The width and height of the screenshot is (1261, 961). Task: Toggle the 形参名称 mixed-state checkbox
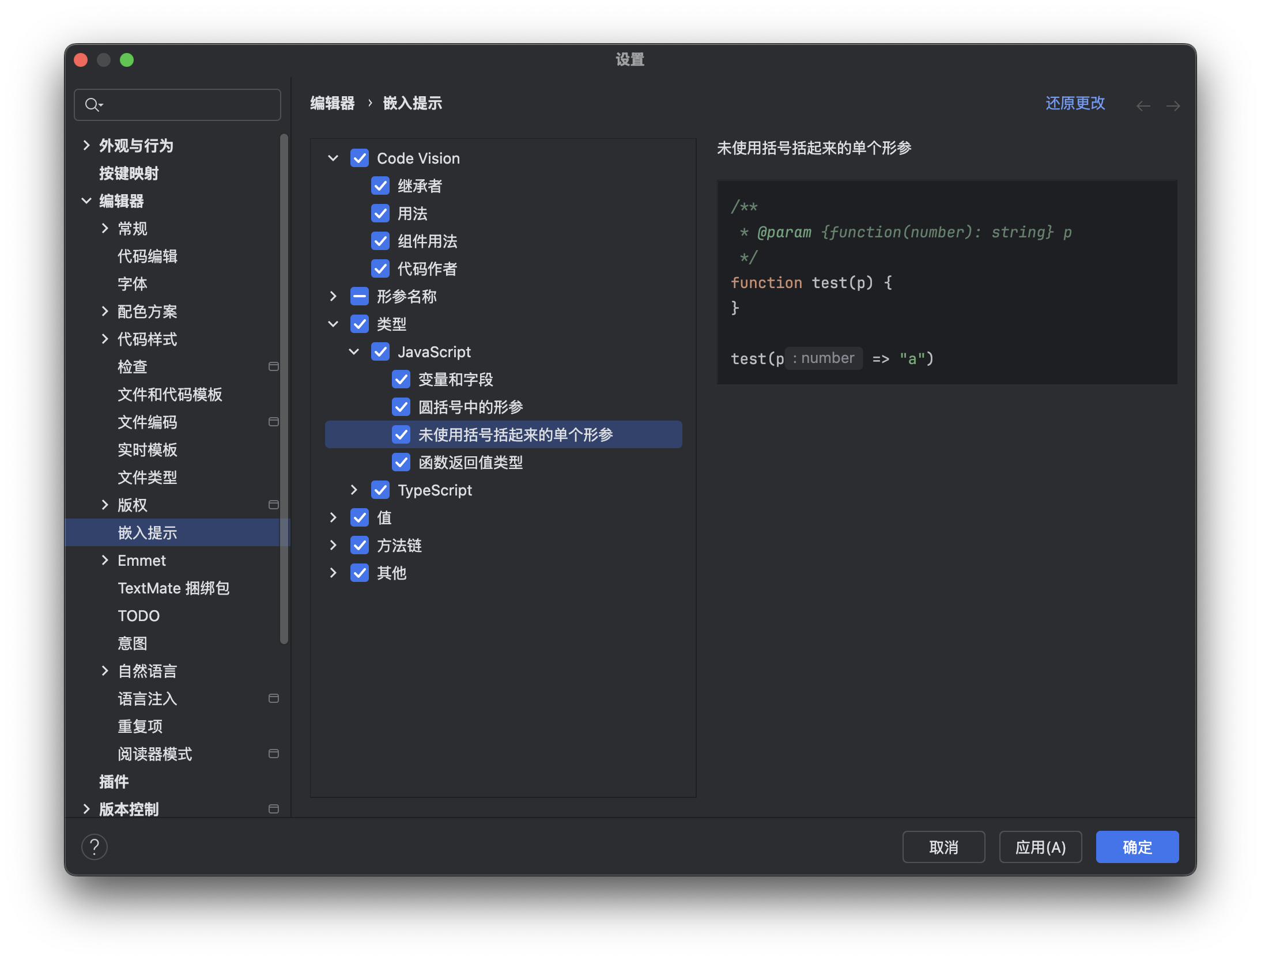(x=360, y=297)
